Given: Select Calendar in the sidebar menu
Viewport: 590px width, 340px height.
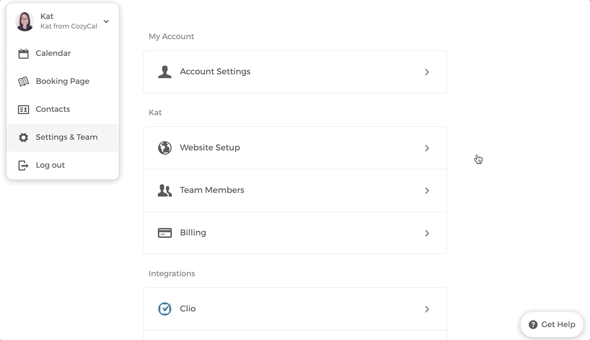Looking at the screenshot, I should tap(53, 54).
